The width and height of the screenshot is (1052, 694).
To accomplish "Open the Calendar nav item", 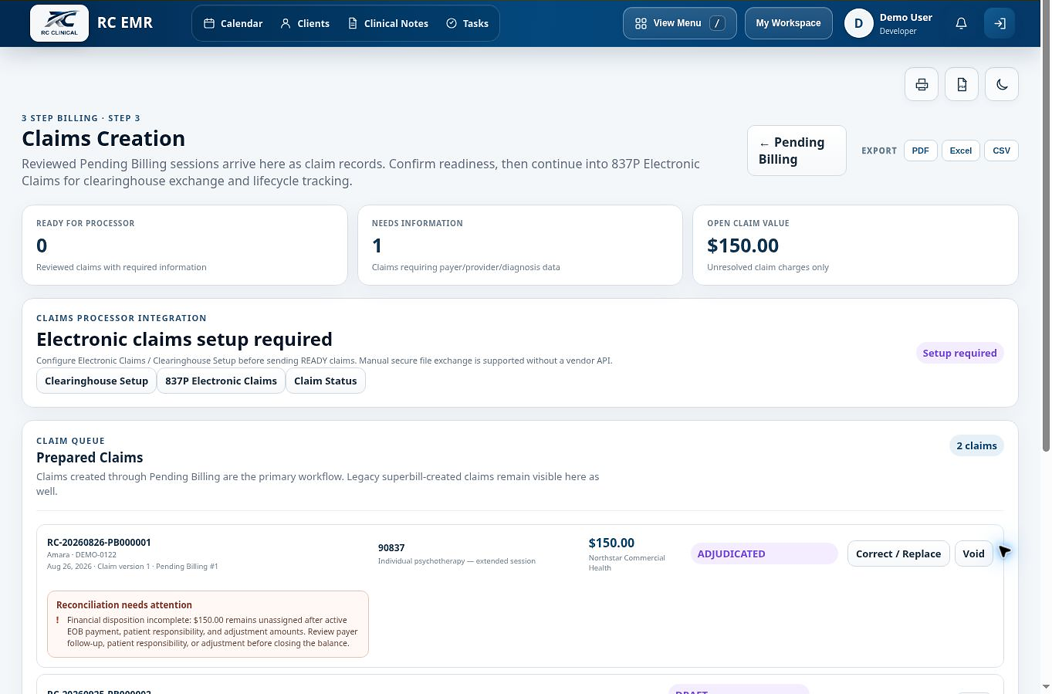I will coord(233,23).
